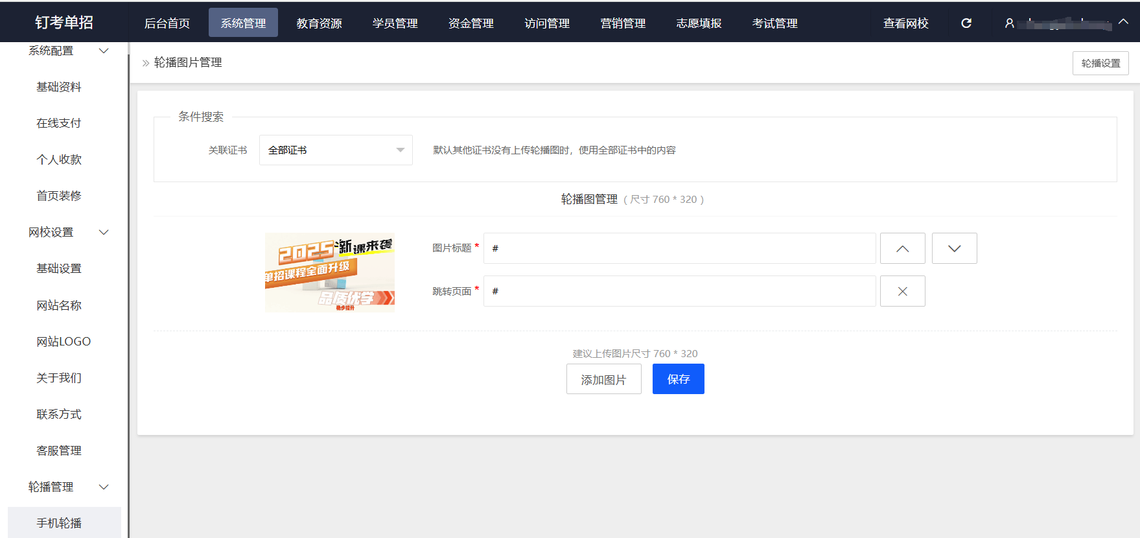1140x538 pixels.
Task: Open 轮播设置 in the top right
Action: pos(1100,64)
